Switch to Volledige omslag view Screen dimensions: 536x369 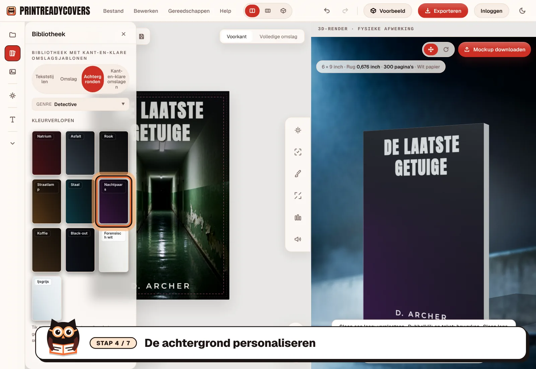click(x=278, y=37)
